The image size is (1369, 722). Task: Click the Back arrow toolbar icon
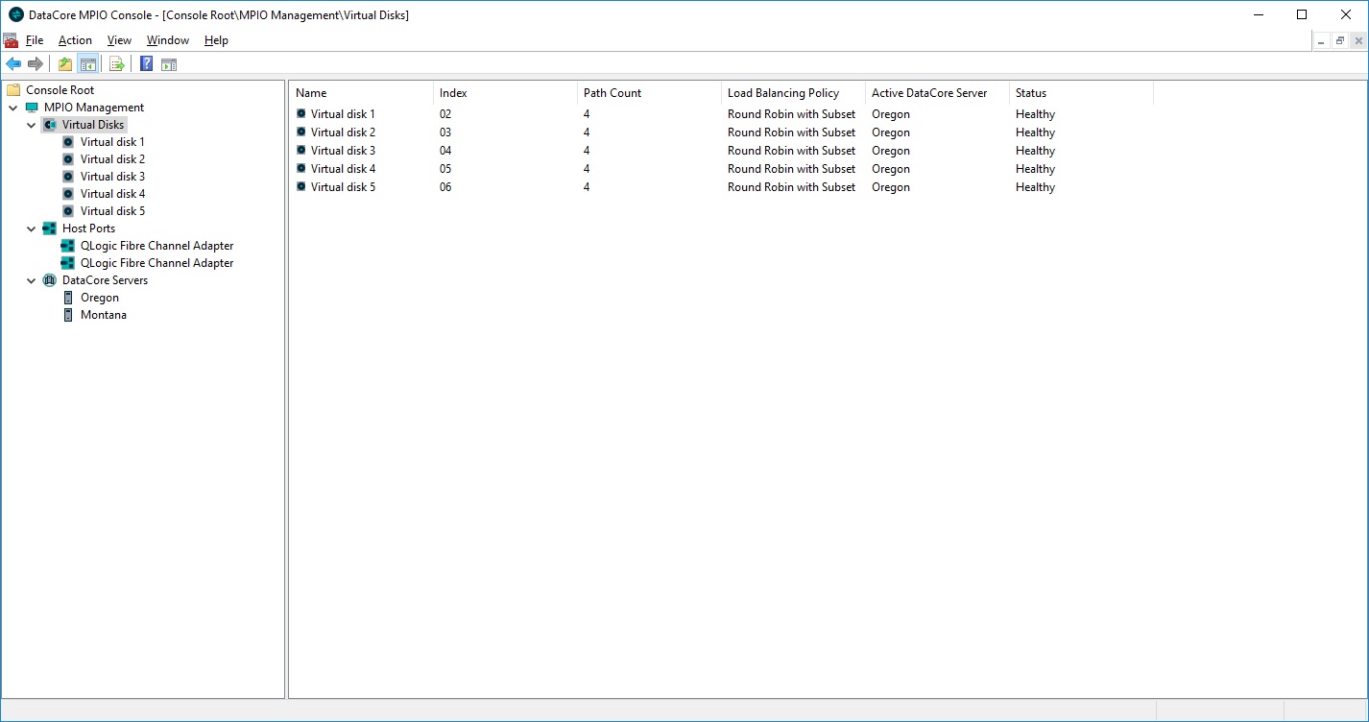click(13, 64)
